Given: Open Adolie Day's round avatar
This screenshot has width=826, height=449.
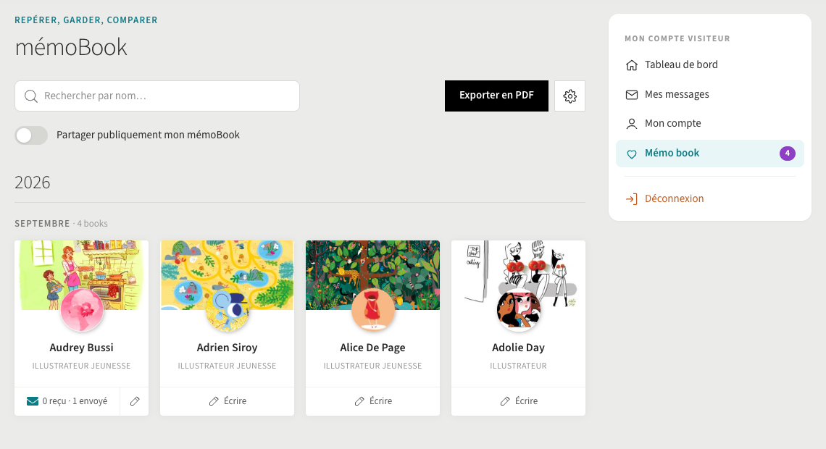Looking at the screenshot, I should coord(518,310).
